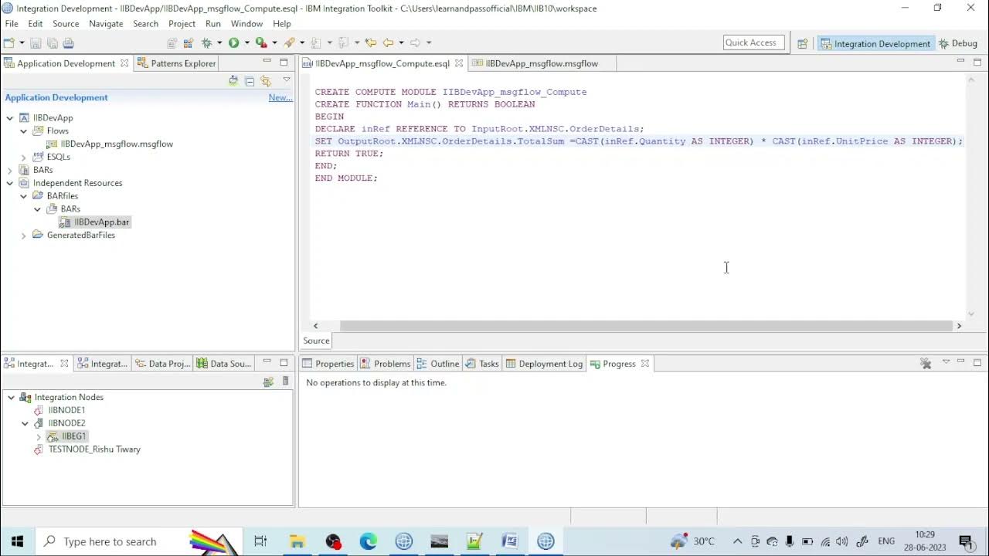Click the Run External Tools icon
Image resolution: width=989 pixels, height=556 pixels.
pyautogui.click(x=261, y=43)
